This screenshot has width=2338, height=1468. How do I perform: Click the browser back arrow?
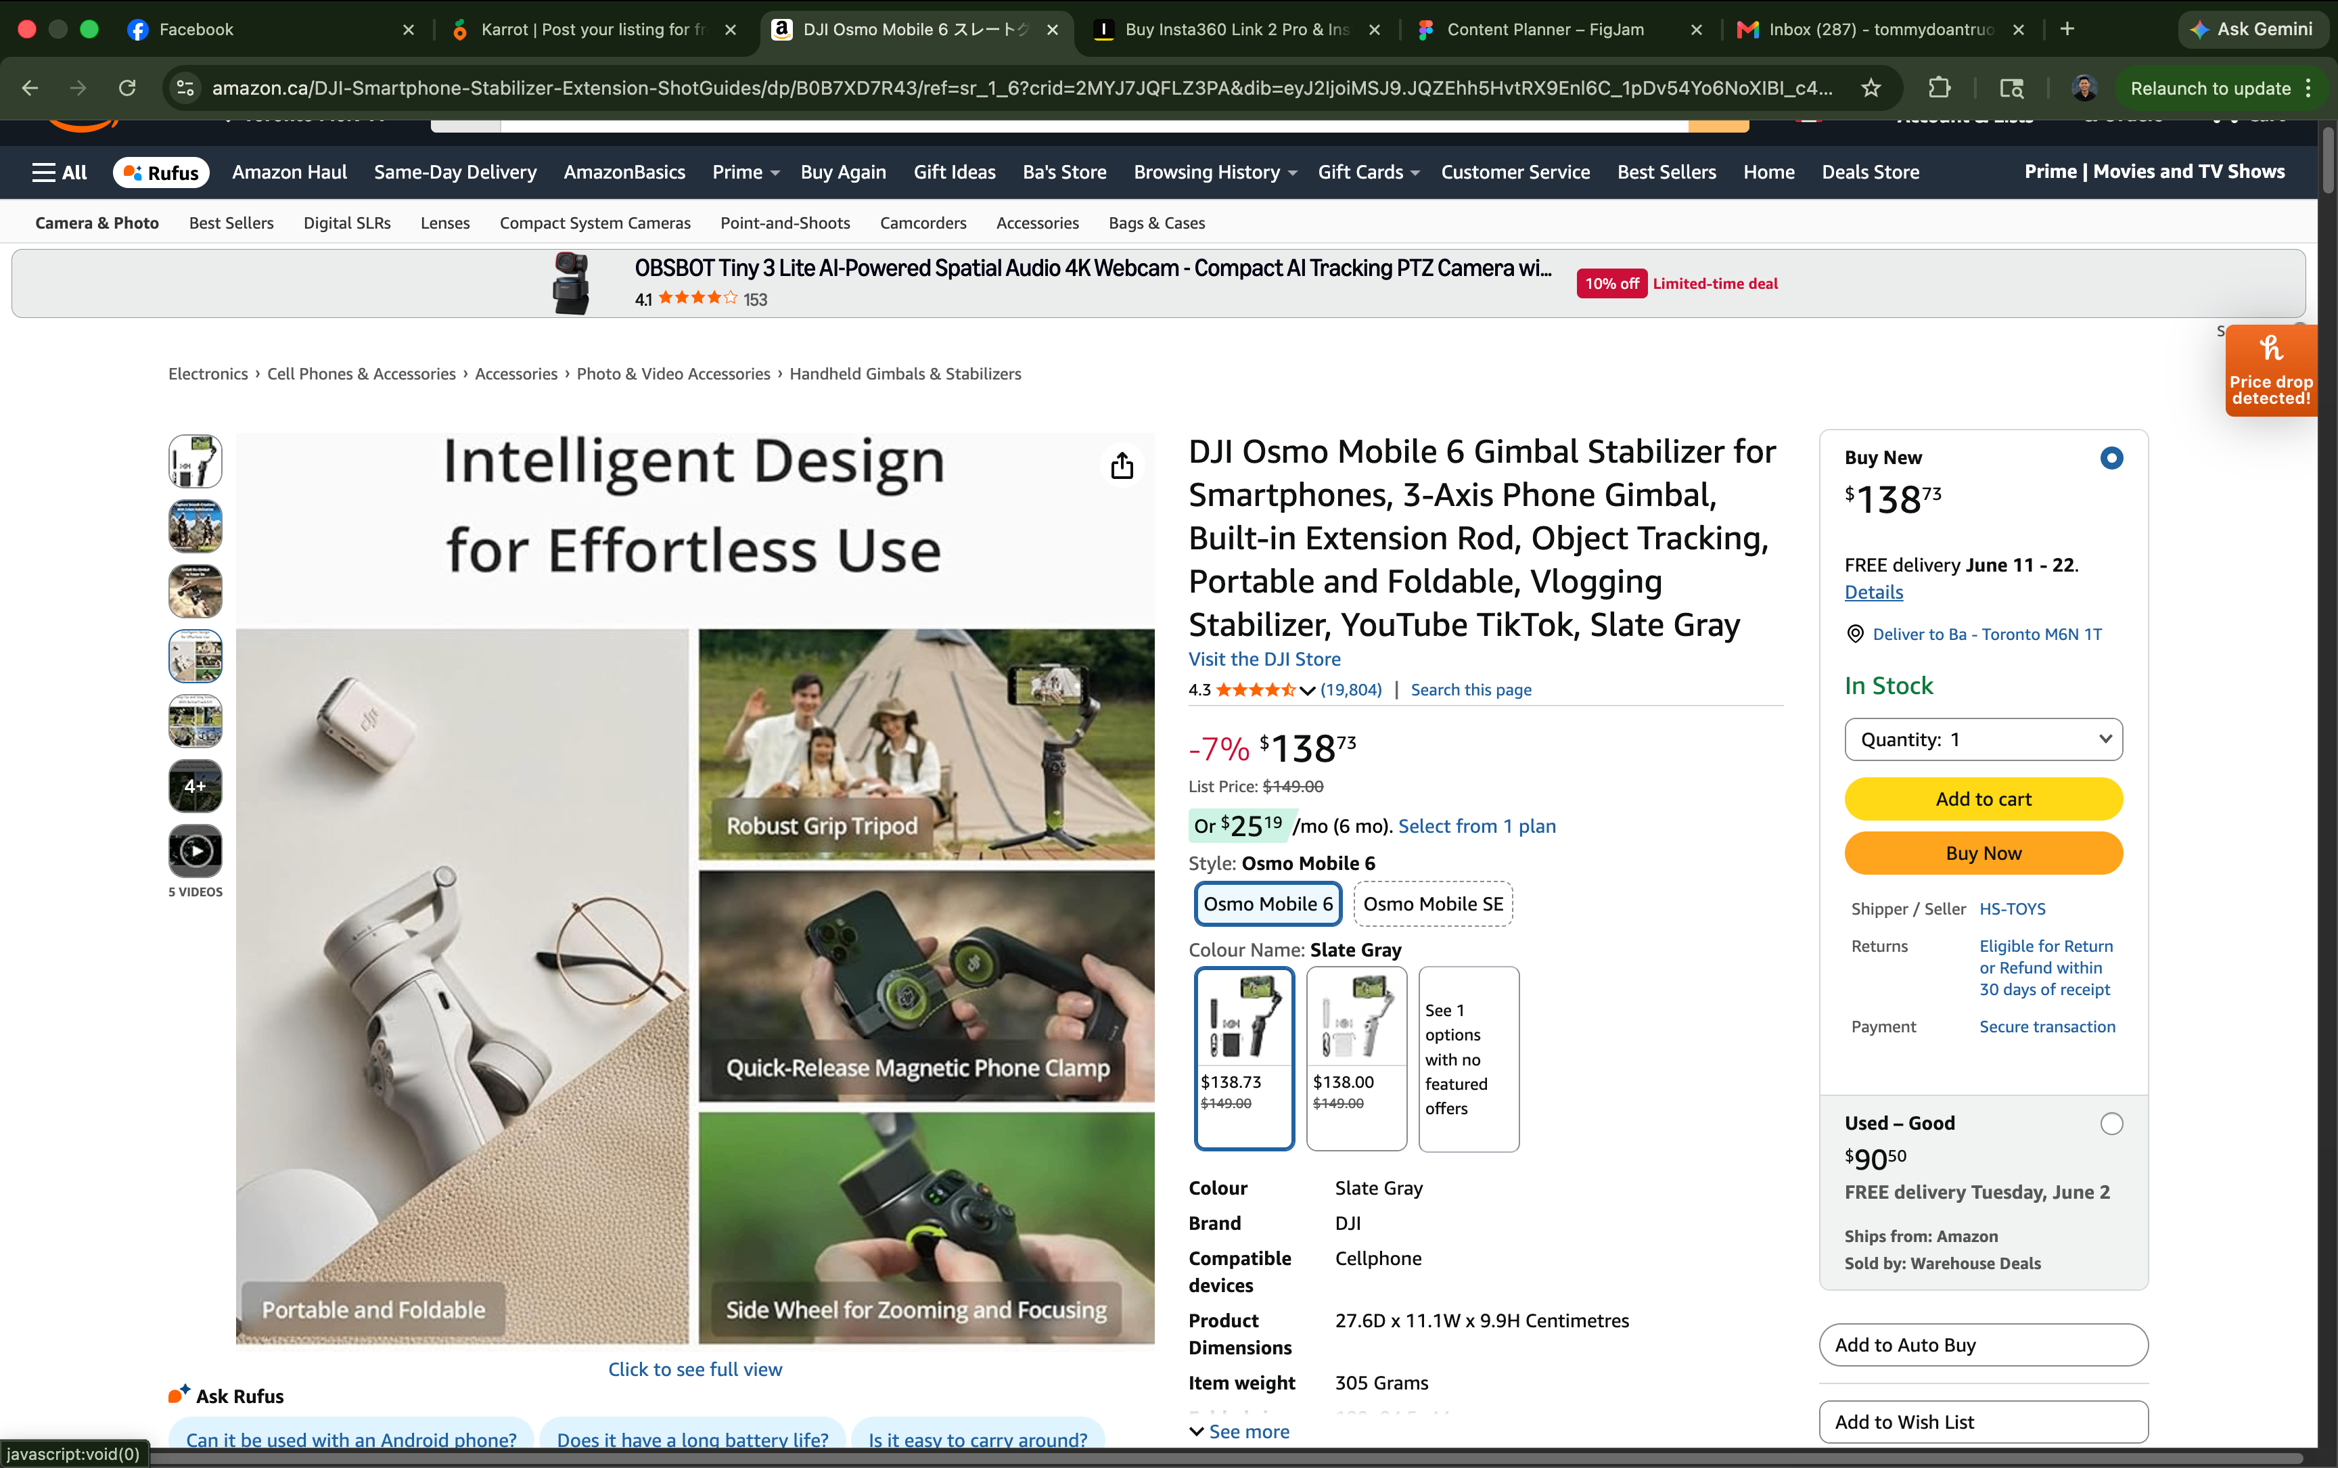30,89
